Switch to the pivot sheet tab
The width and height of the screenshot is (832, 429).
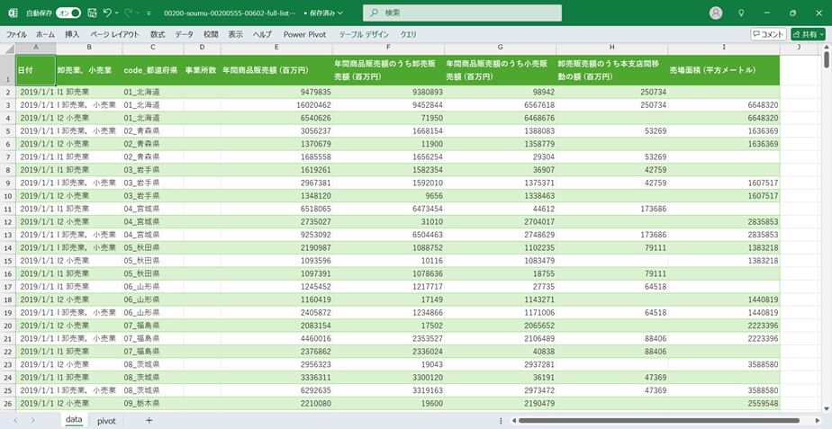106,420
